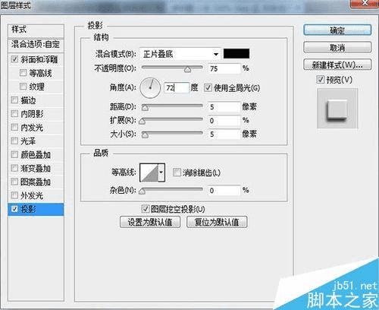Click the 新建样式(W)... button
The height and width of the screenshot is (310, 379).
pos(337,65)
